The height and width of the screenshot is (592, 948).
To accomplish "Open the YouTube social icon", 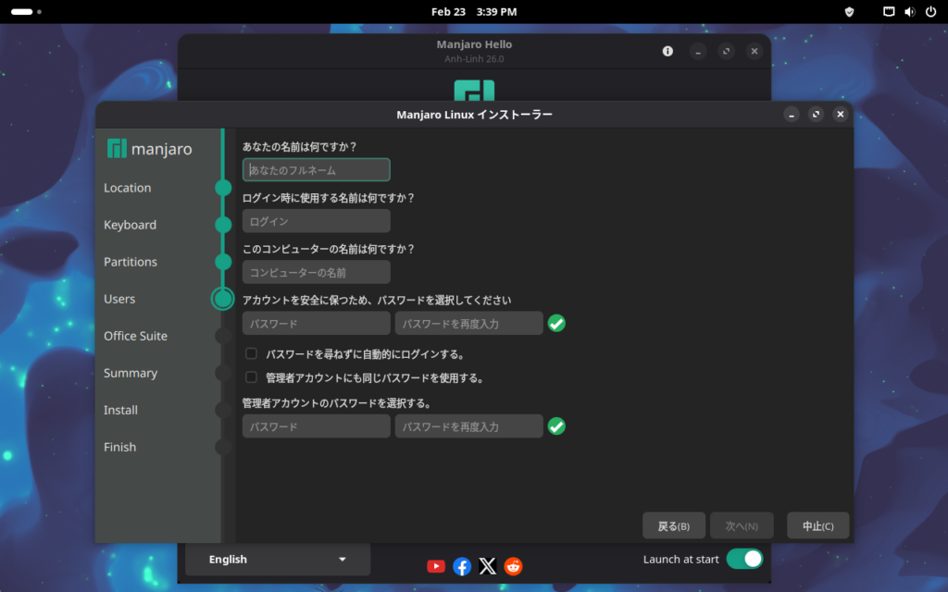I will (x=436, y=566).
